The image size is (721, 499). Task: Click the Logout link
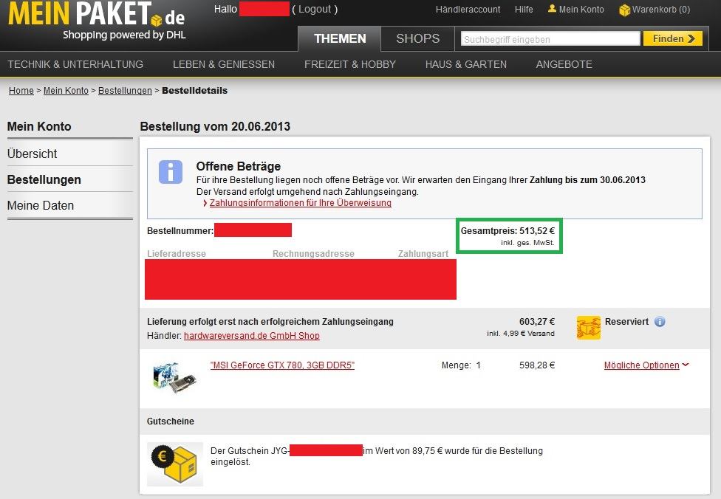coord(315,9)
